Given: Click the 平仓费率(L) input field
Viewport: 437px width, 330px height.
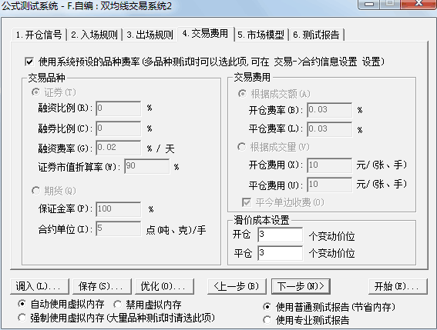Looking at the screenshot, I should (x=329, y=129).
